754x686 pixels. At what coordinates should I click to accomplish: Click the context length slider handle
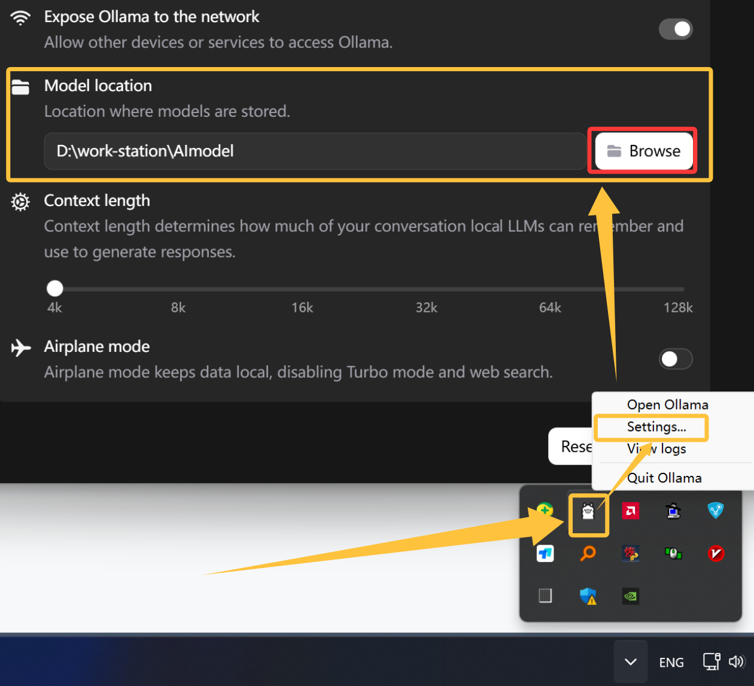coord(55,289)
